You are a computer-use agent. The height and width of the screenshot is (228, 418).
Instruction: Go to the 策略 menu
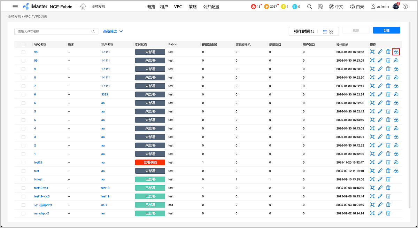193,7
